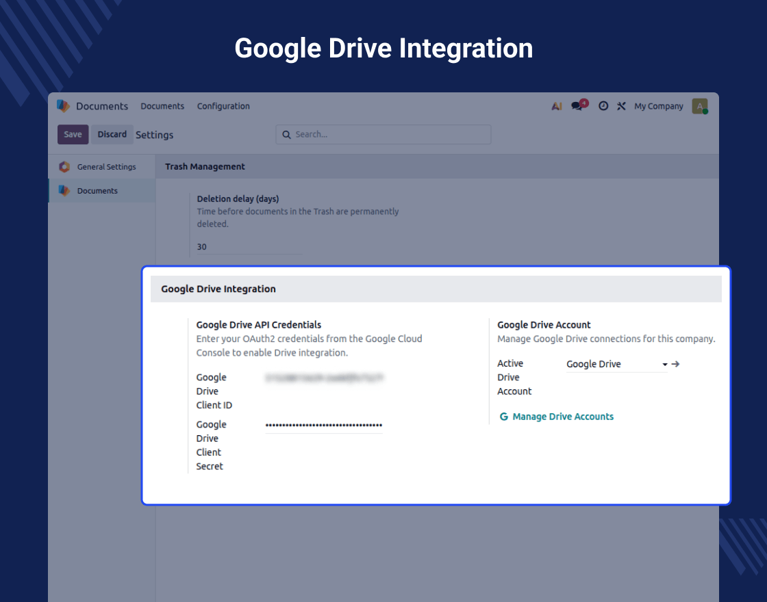
Task: Click the Google Drive Account label
Action: point(544,325)
